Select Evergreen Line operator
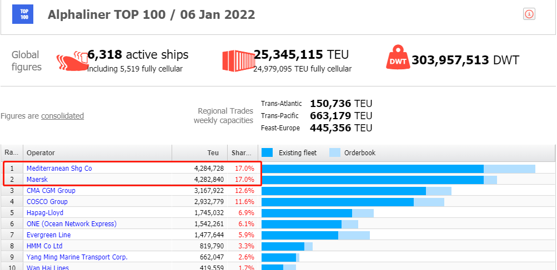The height and width of the screenshot is (270, 557). coord(49,235)
